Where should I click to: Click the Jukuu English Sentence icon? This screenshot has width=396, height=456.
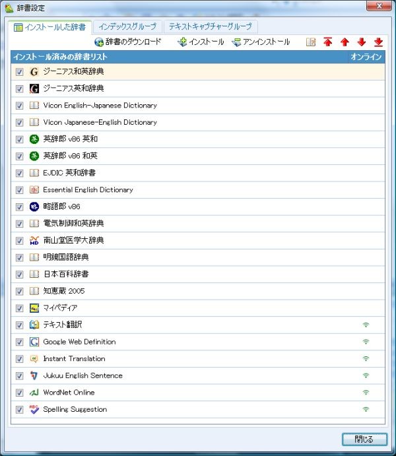coord(34,375)
